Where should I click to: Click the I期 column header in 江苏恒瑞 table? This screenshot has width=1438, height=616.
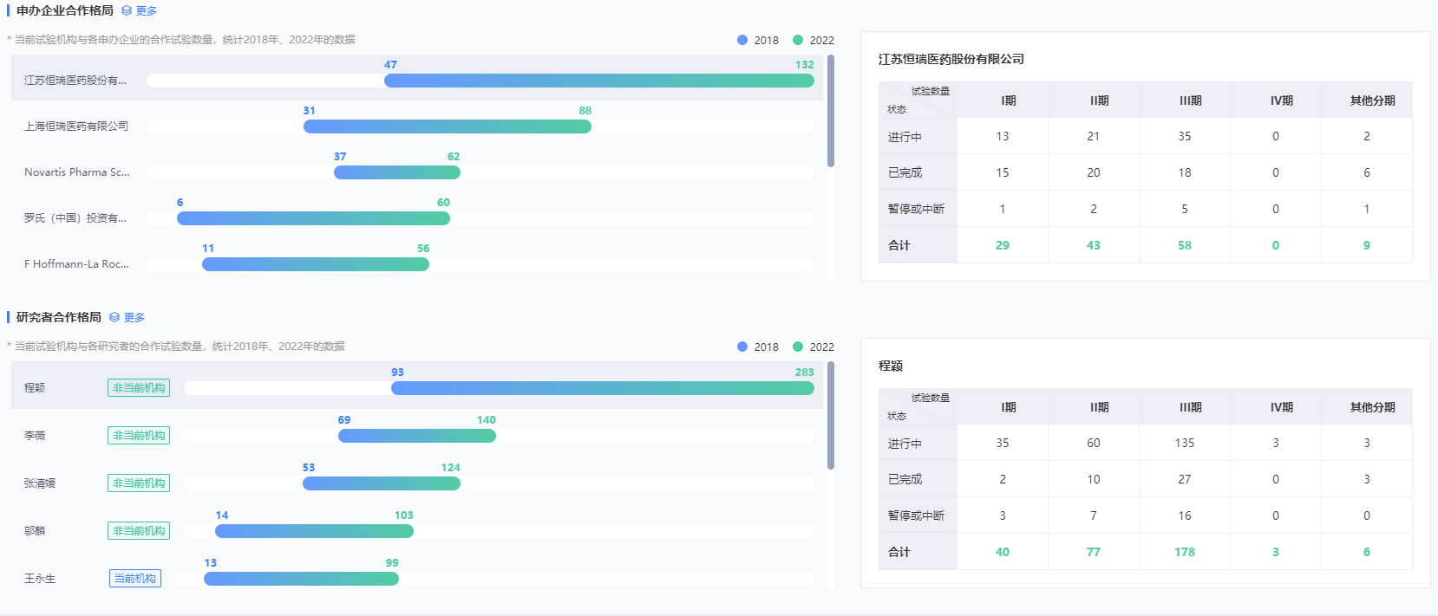coord(1008,101)
